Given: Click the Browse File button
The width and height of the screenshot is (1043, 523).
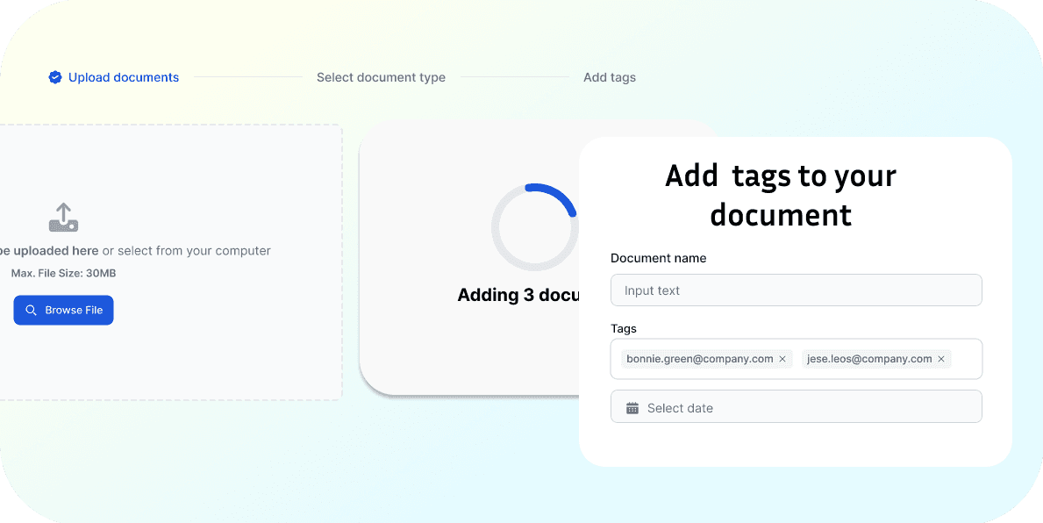Looking at the screenshot, I should pyautogui.click(x=63, y=310).
